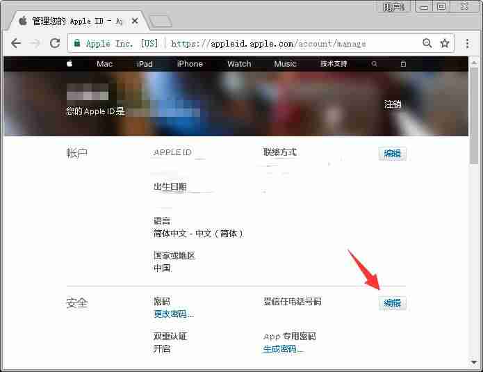Screen dimensions: 483x372
Task: Open a new tab button
Action: 161,21
